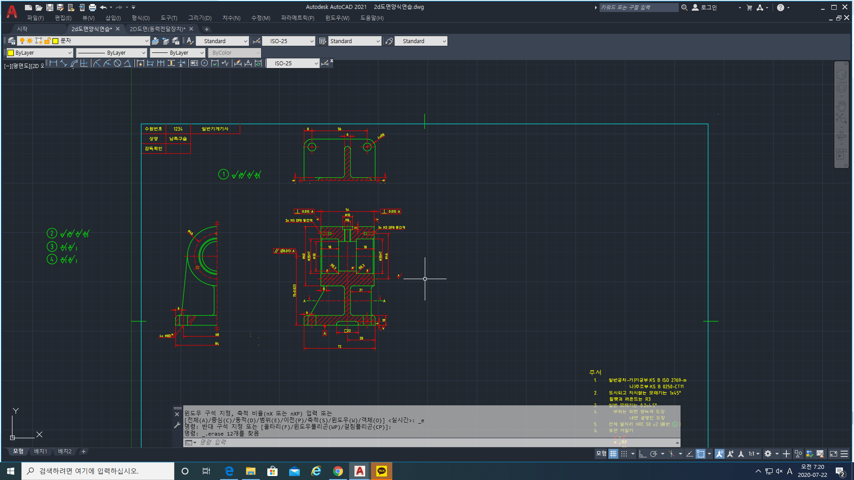Select the Aligned dimension tool
The image size is (854, 480).
[x=64, y=64]
